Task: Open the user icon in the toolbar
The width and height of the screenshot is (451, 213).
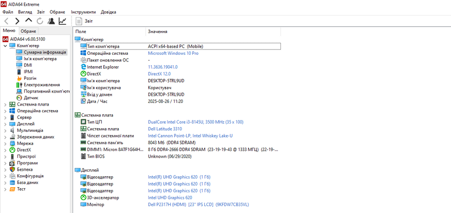Action: coord(51,21)
